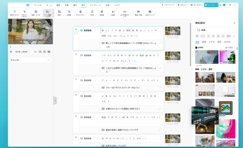Click the video icon on clip 2
The height and width of the screenshot is (148, 243).
pyautogui.click(x=81, y=55)
